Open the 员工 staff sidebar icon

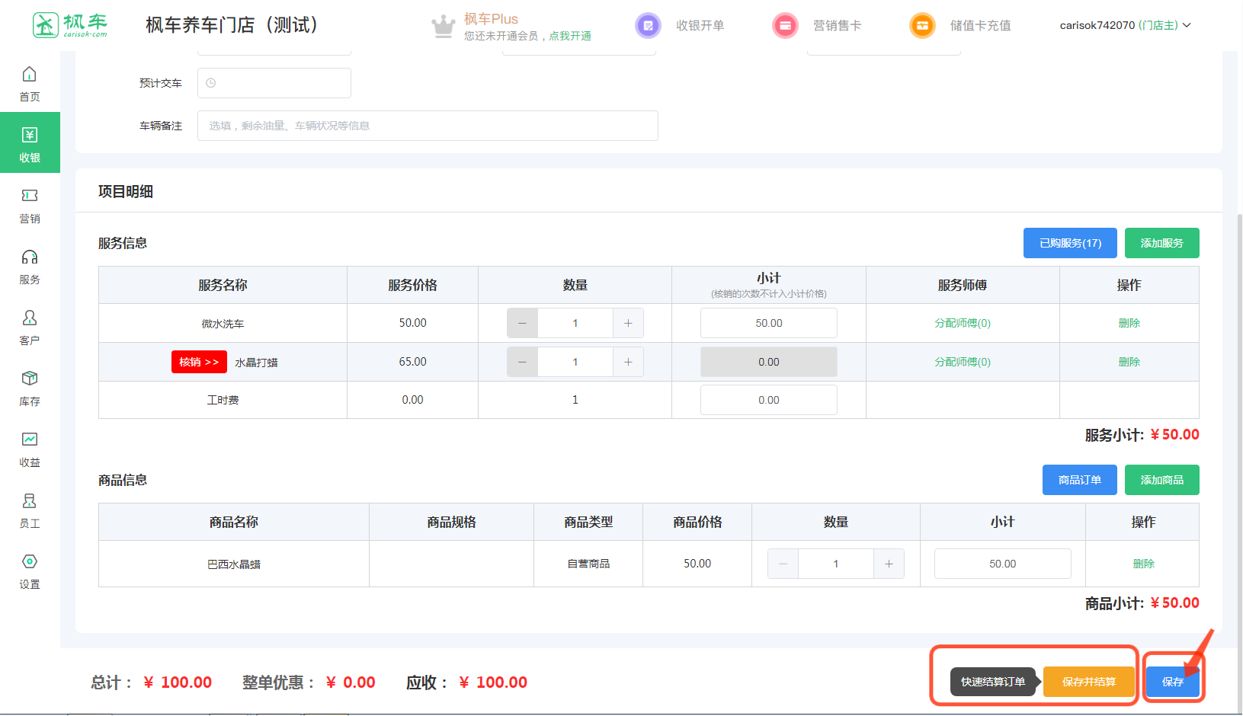pos(30,509)
